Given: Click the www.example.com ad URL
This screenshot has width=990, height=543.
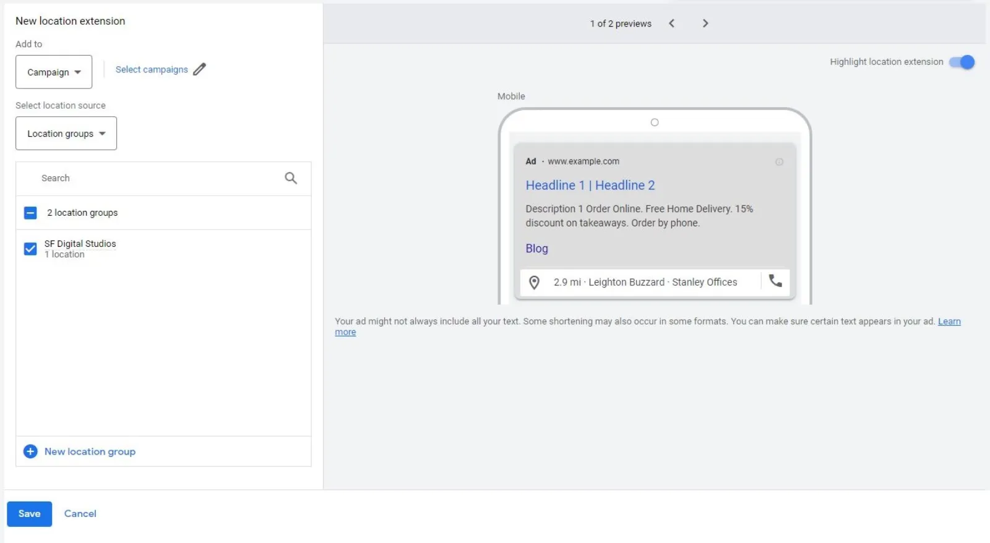Looking at the screenshot, I should pos(583,161).
